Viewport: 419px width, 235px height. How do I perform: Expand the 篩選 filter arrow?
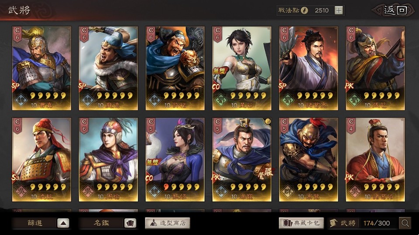(x=63, y=223)
